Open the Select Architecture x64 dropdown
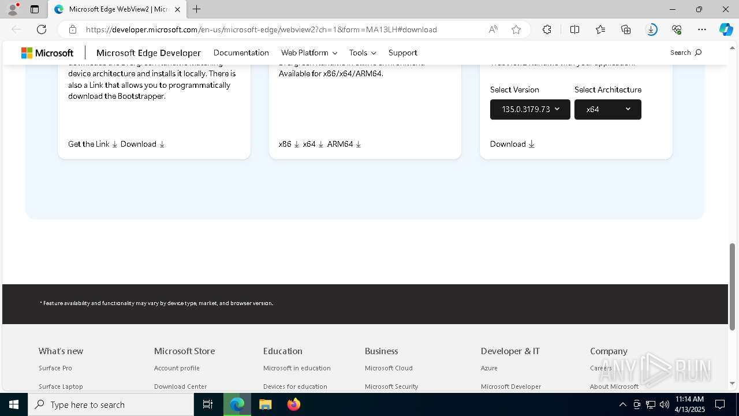Image resolution: width=739 pixels, height=416 pixels. click(x=608, y=109)
